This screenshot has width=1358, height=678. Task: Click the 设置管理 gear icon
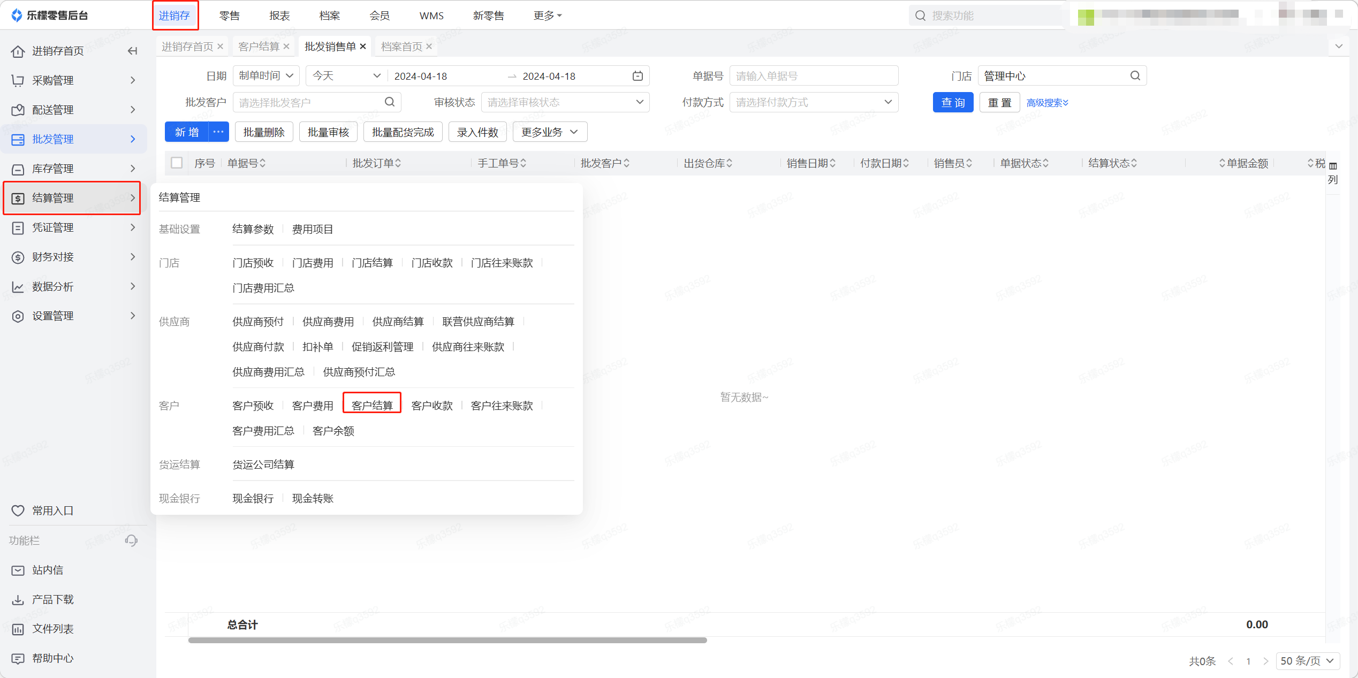tap(18, 316)
